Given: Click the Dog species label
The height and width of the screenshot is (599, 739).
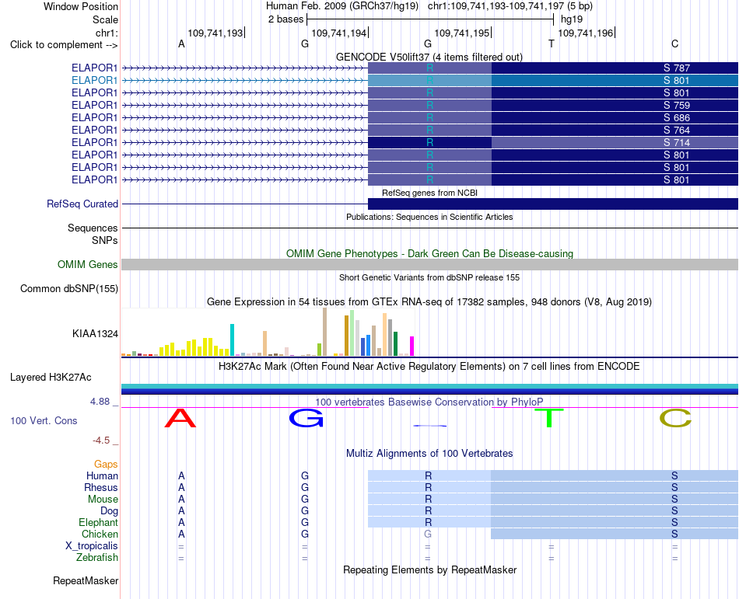Looking at the screenshot, I should point(109,511).
